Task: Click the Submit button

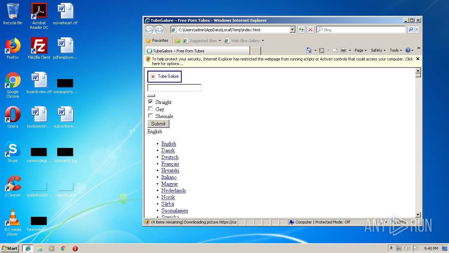Action: (x=158, y=124)
